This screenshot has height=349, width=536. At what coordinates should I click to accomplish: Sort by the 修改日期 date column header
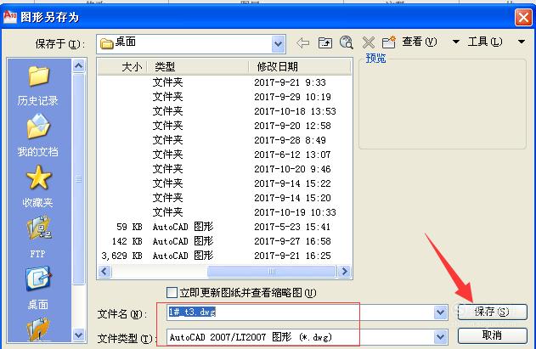click(300, 66)
